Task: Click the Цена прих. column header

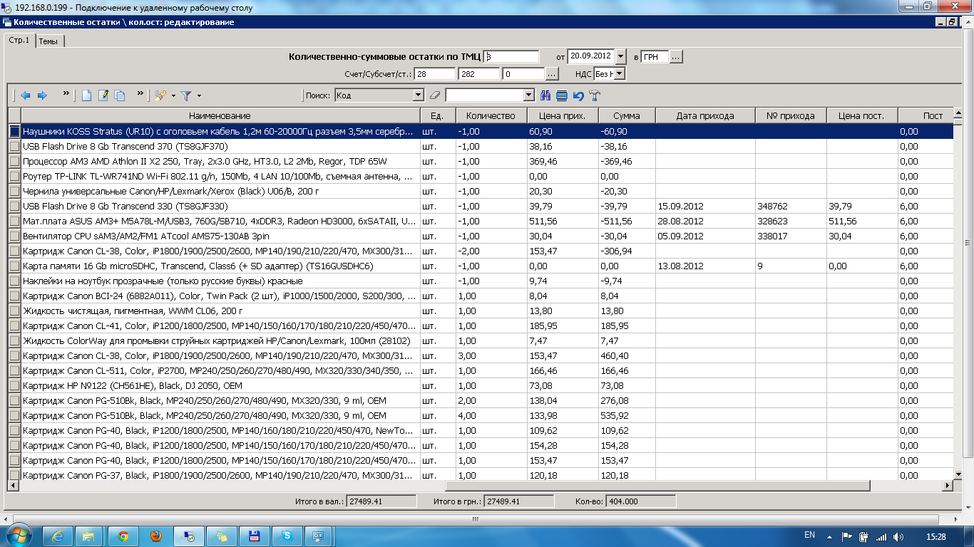Action: click(563, 115)
